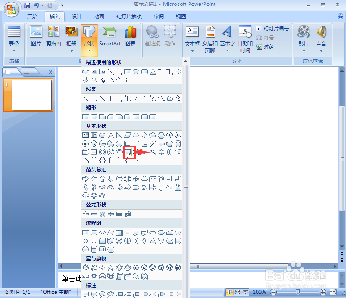Select the oval shape in 基本形状
Viewport: 346px width, 298px height.
[x=102, y=135]
